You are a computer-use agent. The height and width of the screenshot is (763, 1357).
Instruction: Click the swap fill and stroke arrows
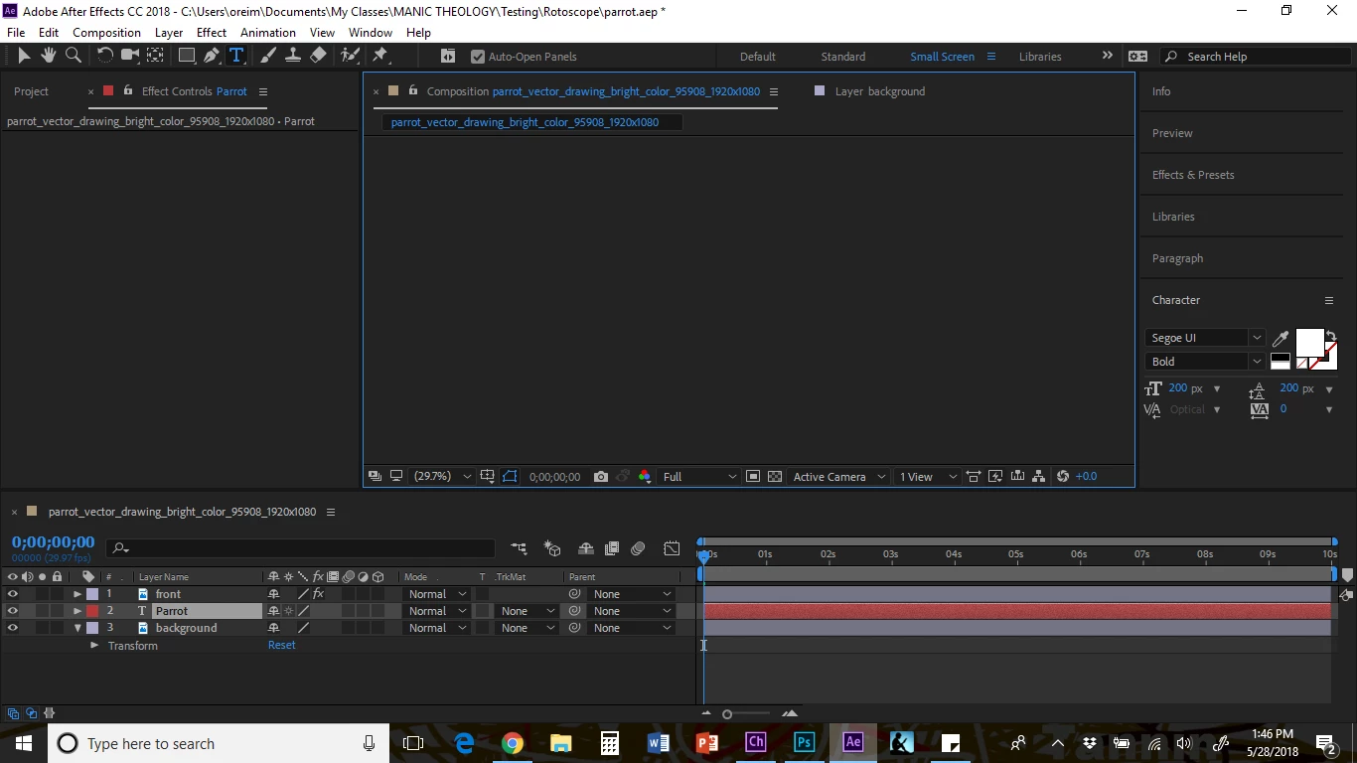1331,336
